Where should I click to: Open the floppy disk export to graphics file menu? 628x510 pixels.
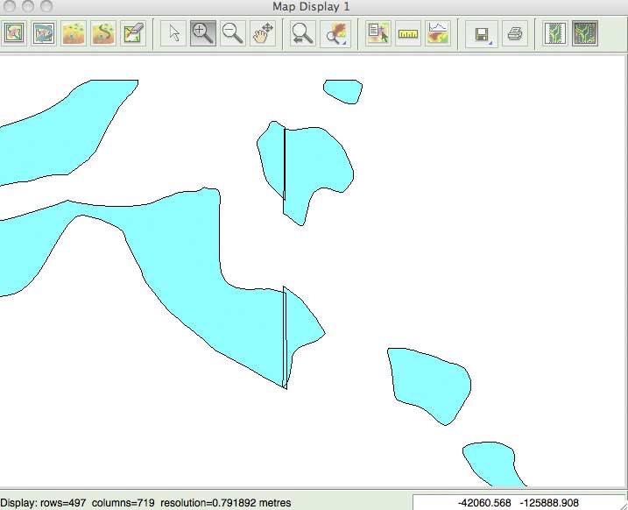[482, 33]
